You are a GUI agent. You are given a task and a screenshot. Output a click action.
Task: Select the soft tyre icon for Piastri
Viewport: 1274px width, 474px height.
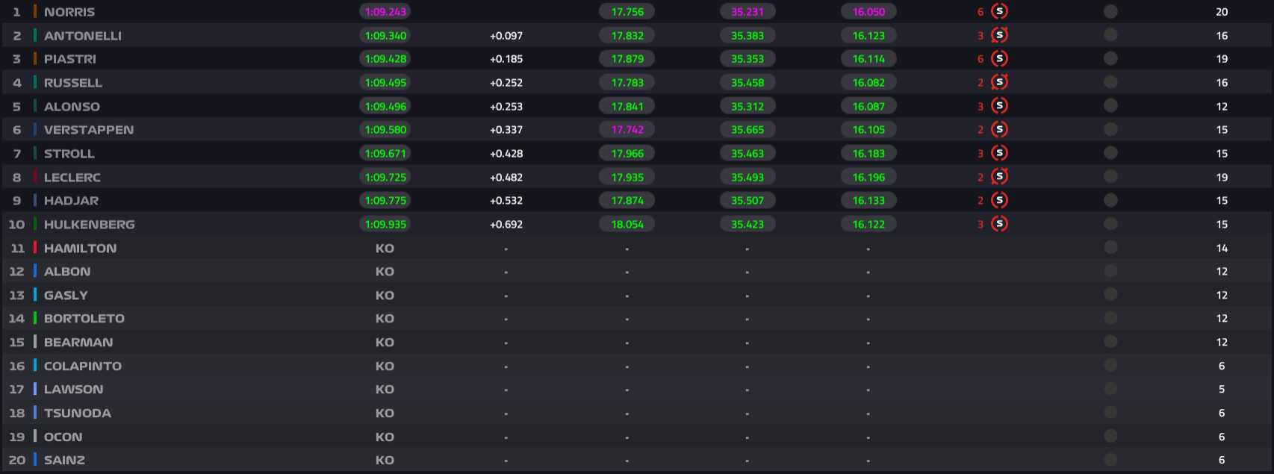tap(999, 58)
